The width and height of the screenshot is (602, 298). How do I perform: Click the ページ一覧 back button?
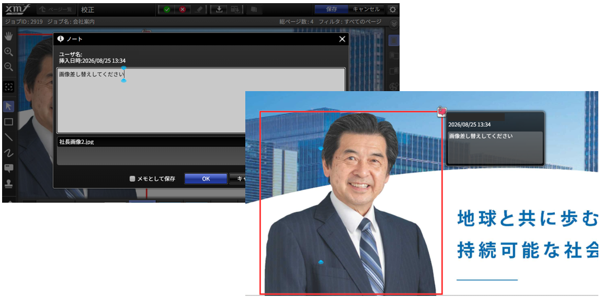pyautogui.click(x=56, y=9)
